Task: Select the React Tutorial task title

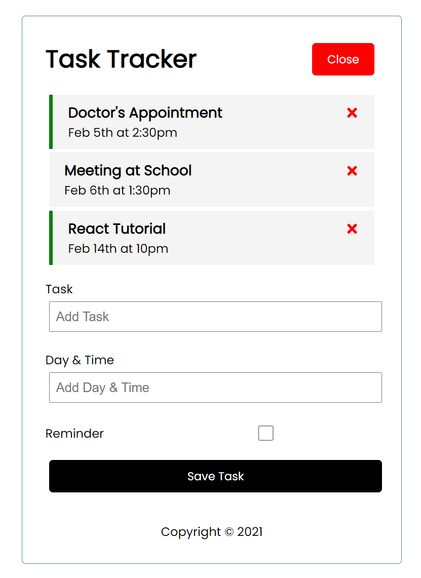Action: pos(117,229)
